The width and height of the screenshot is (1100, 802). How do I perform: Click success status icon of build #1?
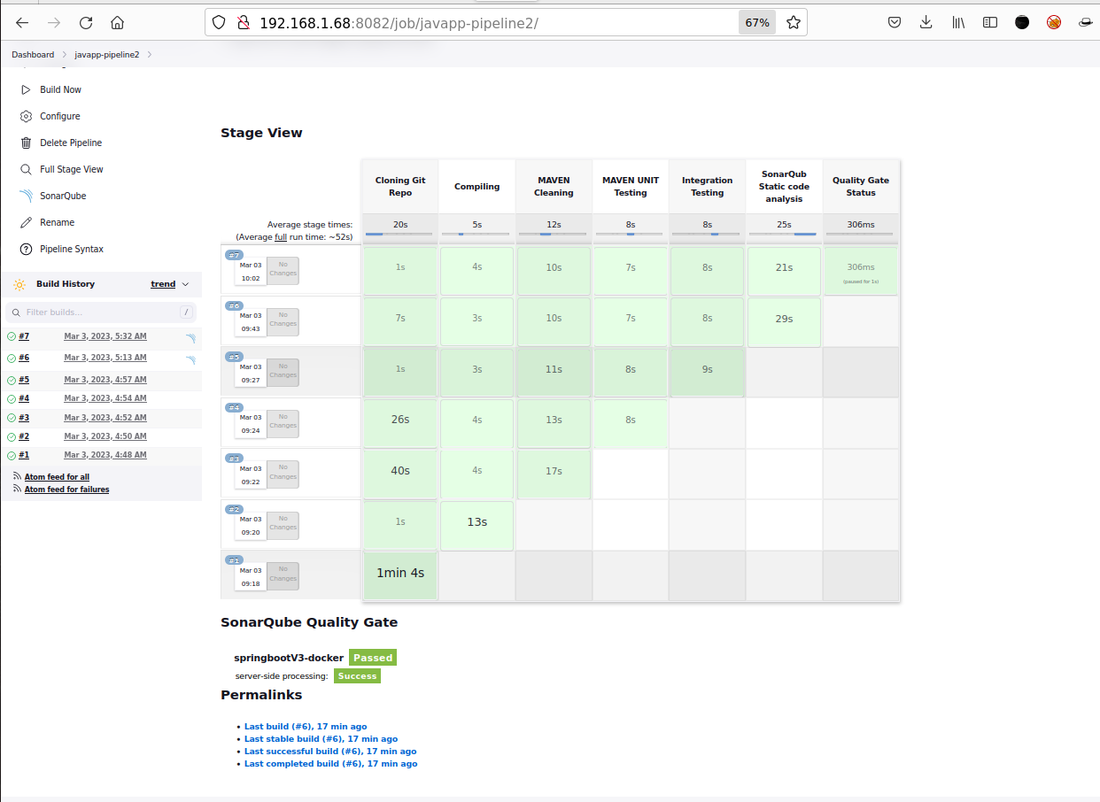[12, 456]
